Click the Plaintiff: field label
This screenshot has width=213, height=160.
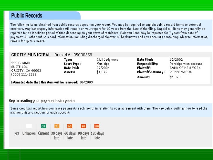tap(144, 68)
